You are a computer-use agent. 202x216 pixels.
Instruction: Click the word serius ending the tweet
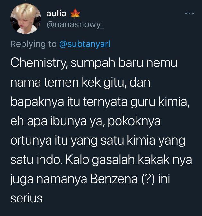click(x=26, y=198)
